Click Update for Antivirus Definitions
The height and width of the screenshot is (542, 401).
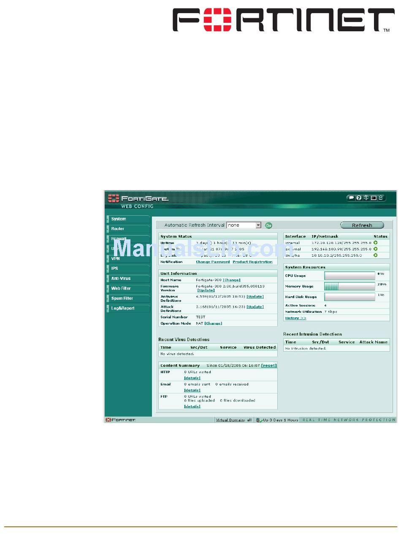pos(255,296)
